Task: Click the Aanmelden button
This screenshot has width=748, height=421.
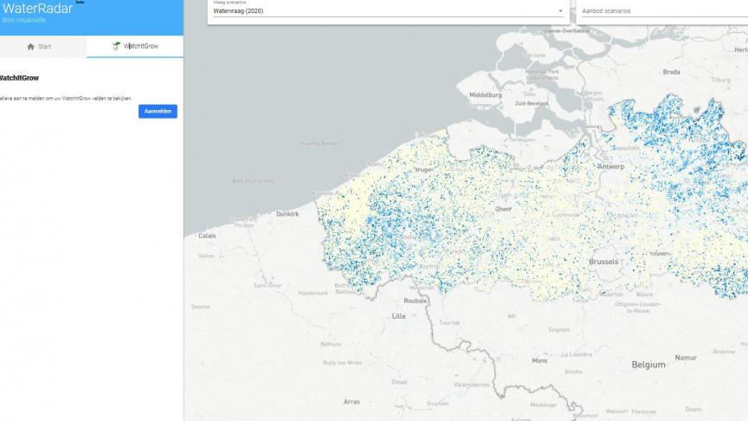Action: point(158,111)
